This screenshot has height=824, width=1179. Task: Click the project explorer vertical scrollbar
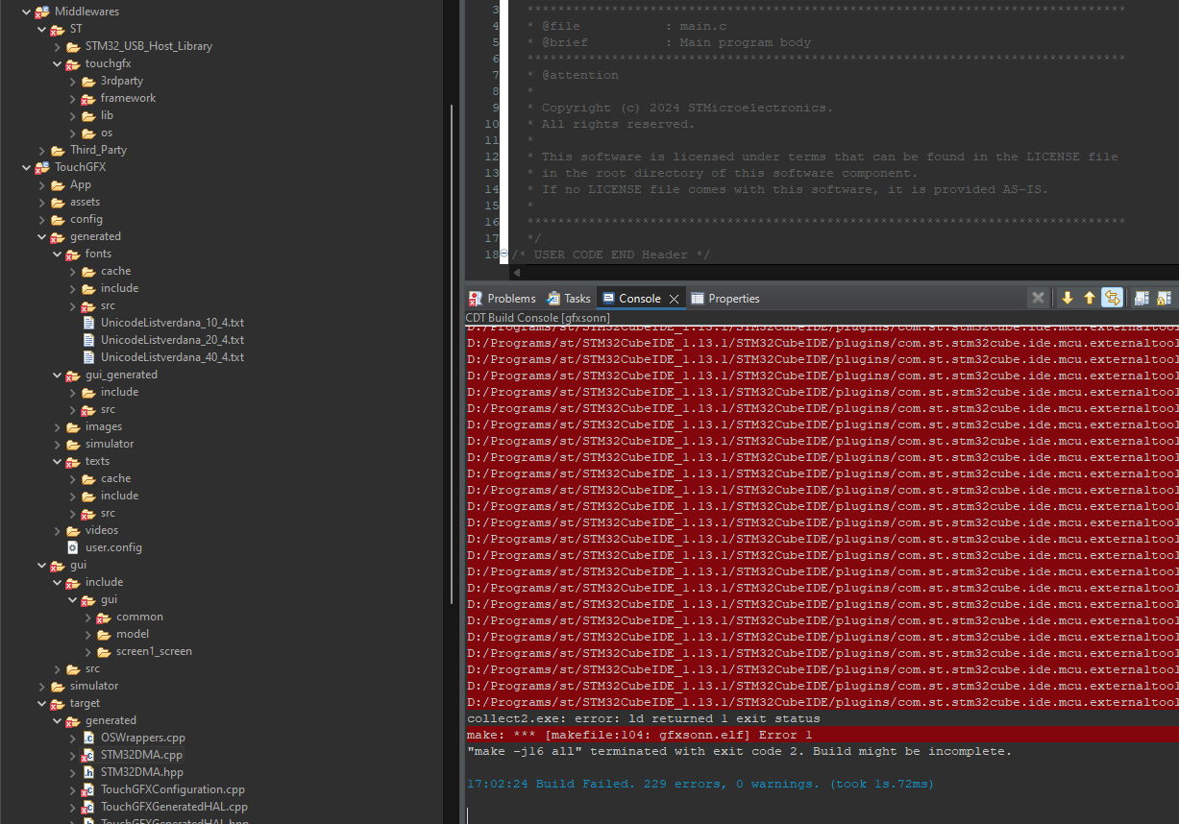tap(452, 353)
